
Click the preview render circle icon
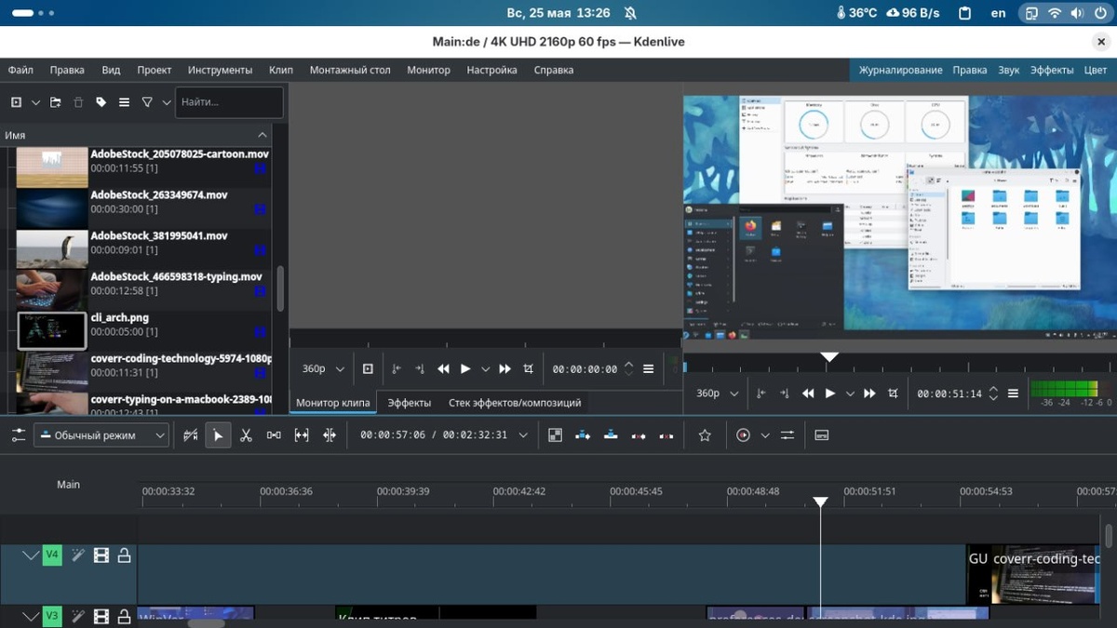coord(743,434)
